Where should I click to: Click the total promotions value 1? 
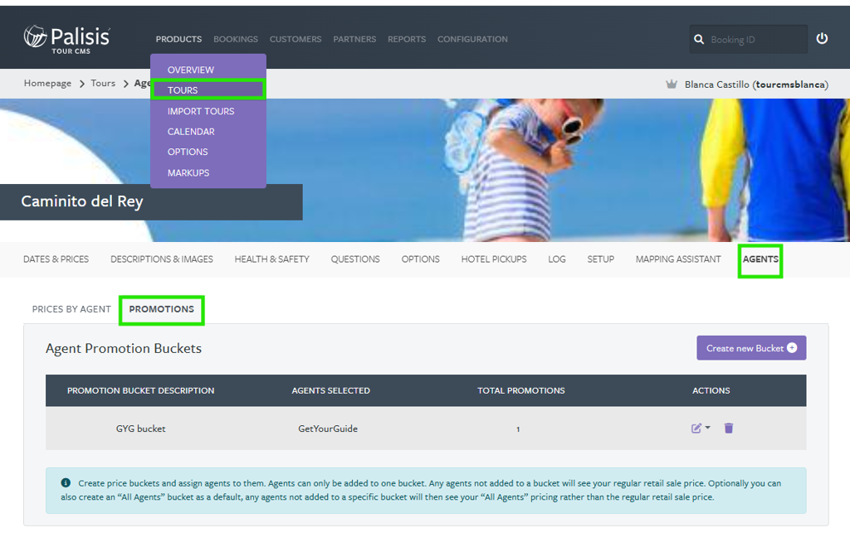(x=518, y=428)
